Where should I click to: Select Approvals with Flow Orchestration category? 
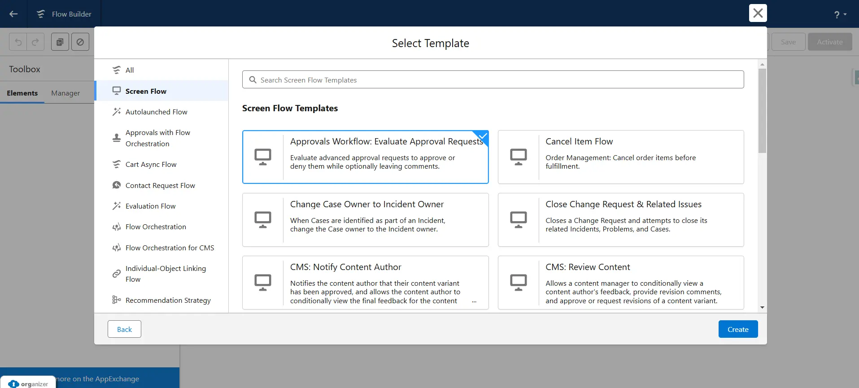(162, 138)
